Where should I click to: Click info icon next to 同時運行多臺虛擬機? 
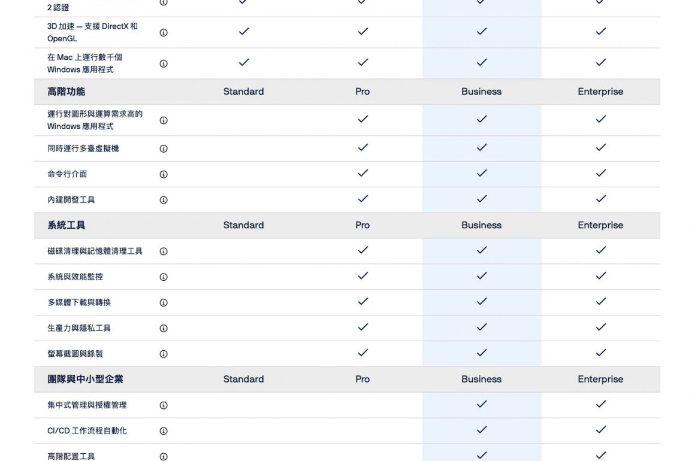pyautogui.click(x=164, y=148)
